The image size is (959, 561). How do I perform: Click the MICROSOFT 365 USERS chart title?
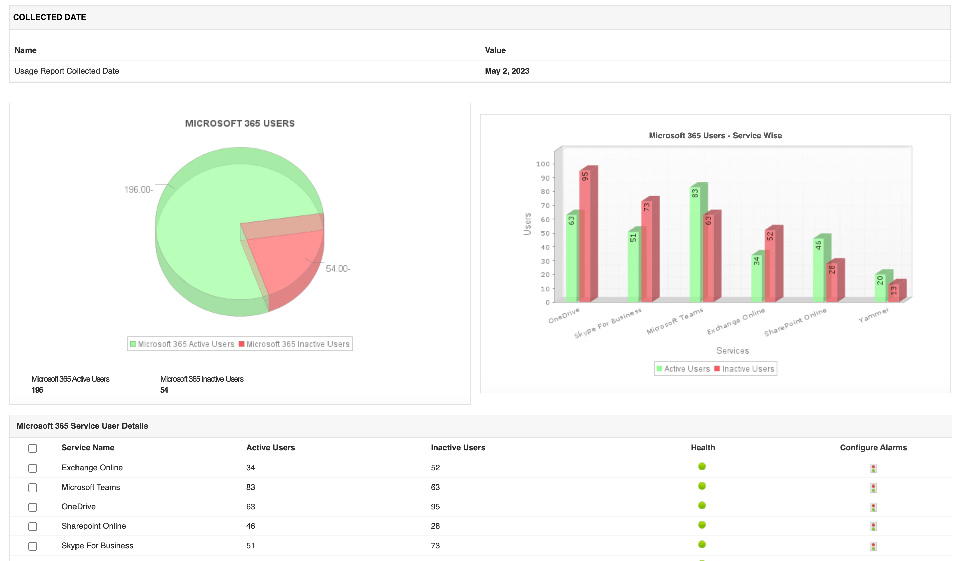pos(240,123)
